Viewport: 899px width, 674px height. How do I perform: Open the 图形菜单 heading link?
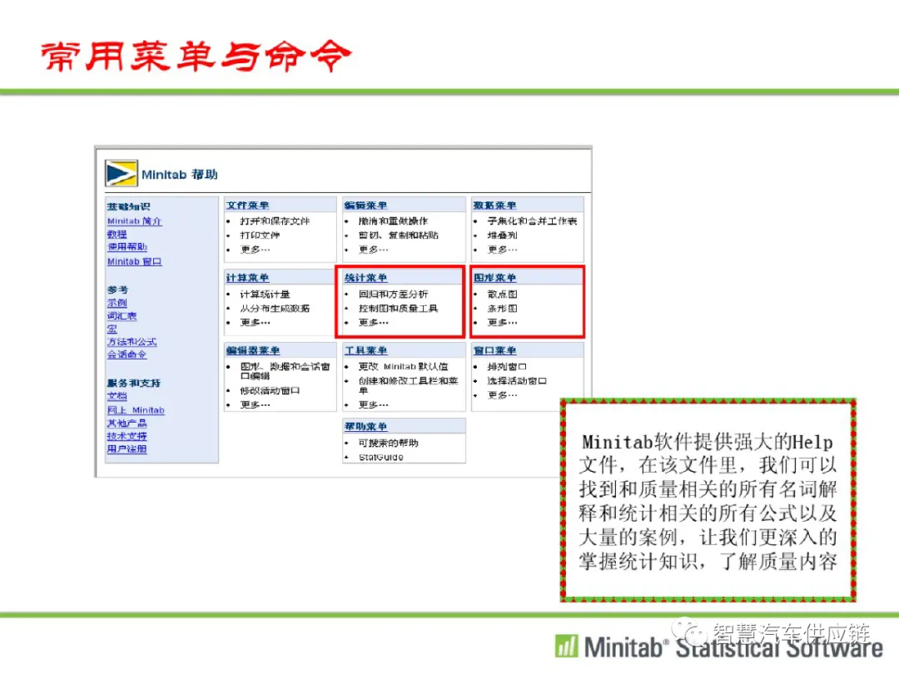tap(494, 278)
